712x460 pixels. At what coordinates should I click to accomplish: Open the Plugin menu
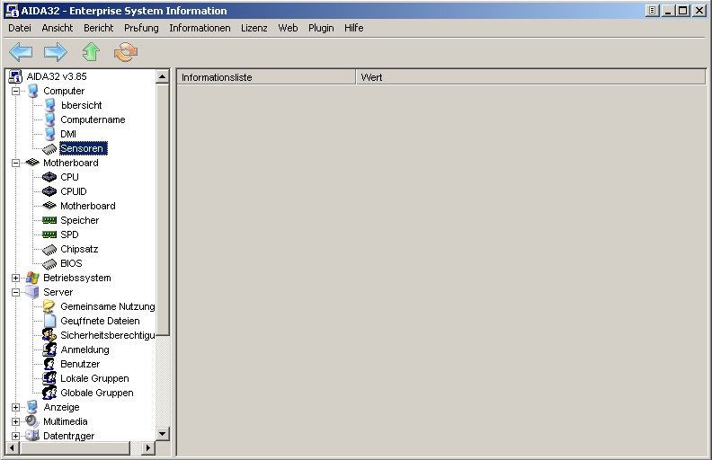pyautogui.click(x=321, y=28)
